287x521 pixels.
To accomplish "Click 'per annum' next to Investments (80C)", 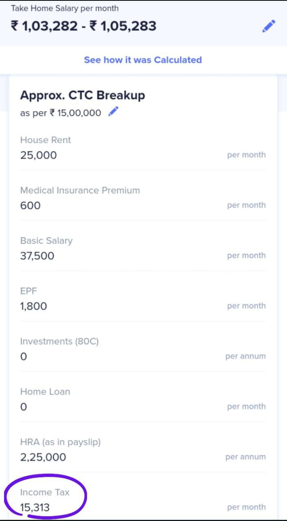I will pos(245,356).
